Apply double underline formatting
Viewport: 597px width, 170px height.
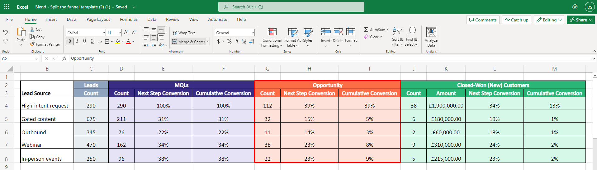(92, 41)
